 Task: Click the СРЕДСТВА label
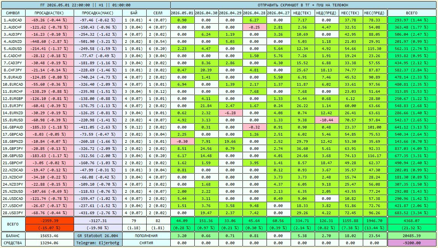13,243
